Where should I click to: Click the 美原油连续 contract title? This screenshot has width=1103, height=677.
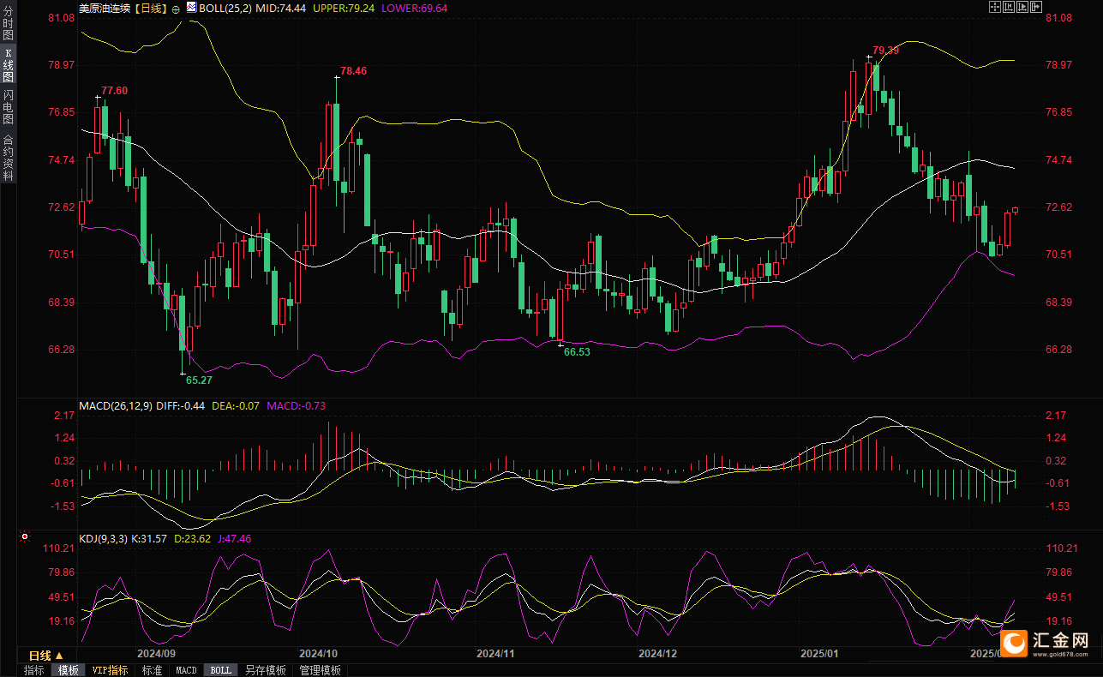click(104, 8)
